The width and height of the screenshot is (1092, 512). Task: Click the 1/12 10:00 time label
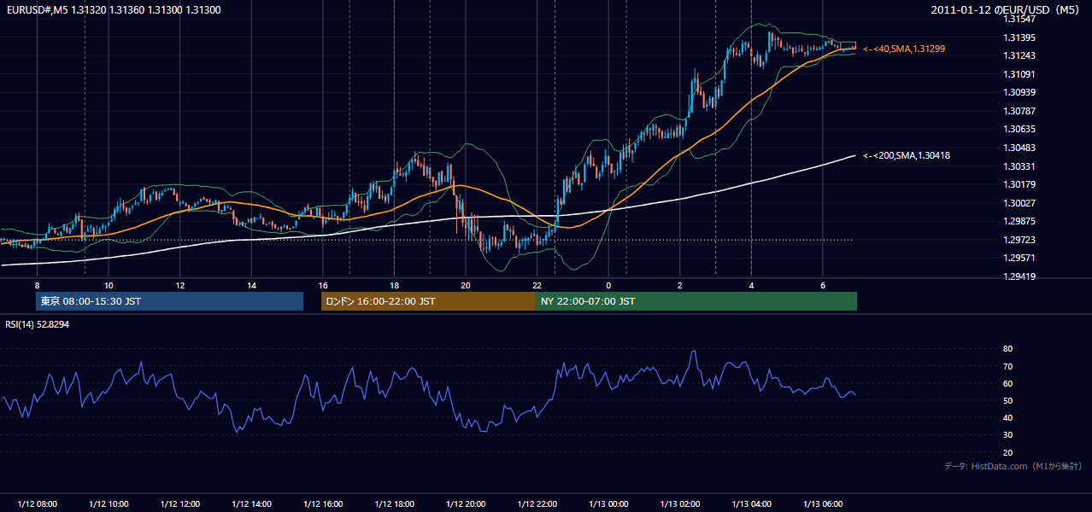[x=109, y=504]
